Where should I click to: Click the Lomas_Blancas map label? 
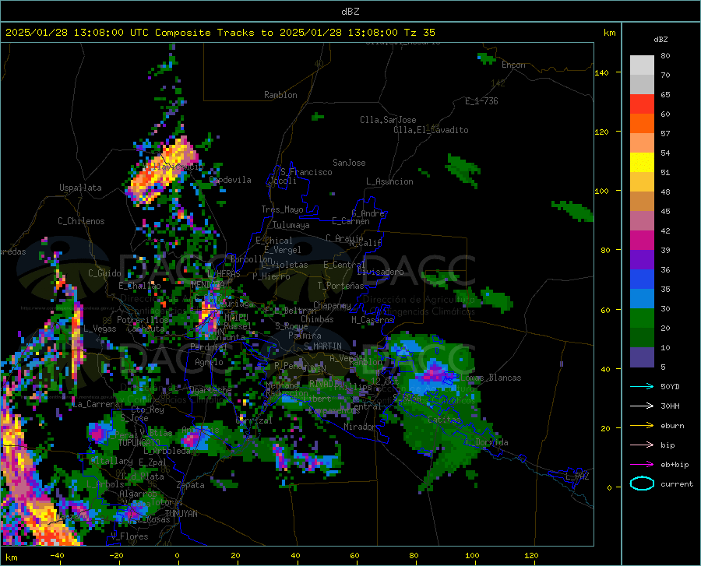pyautogui.click(x=491, y=378)
